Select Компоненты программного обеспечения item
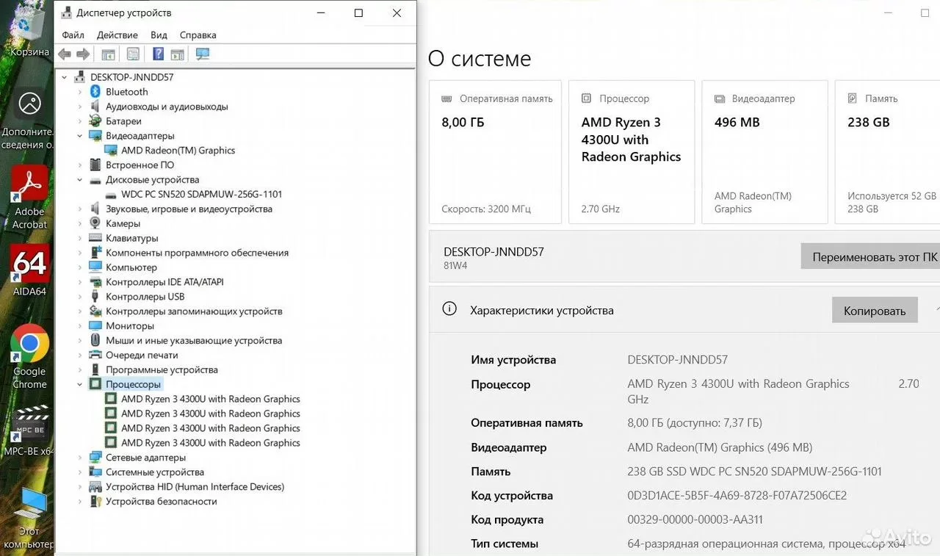Screen dimensions: 940x556 pos(197,253)
